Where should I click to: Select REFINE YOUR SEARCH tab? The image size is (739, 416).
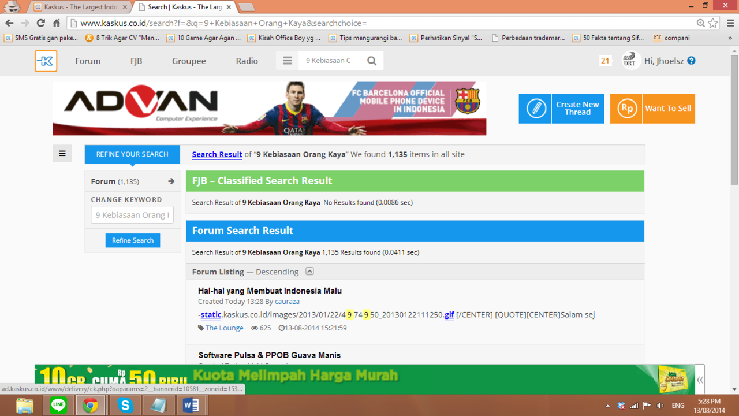132,154
